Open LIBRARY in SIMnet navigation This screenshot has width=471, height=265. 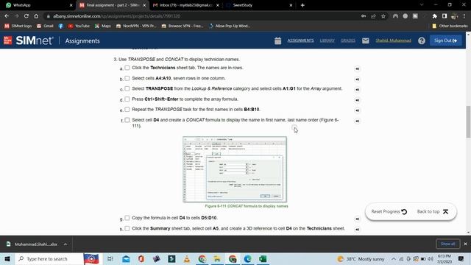coord(327,40)
